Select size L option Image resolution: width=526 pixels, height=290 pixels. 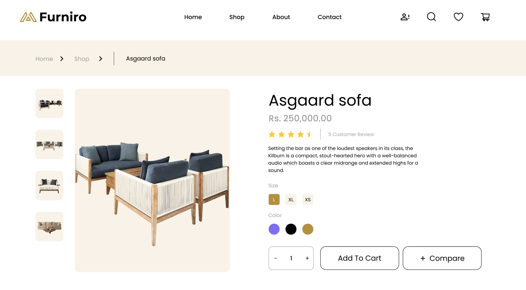(274, 200)
